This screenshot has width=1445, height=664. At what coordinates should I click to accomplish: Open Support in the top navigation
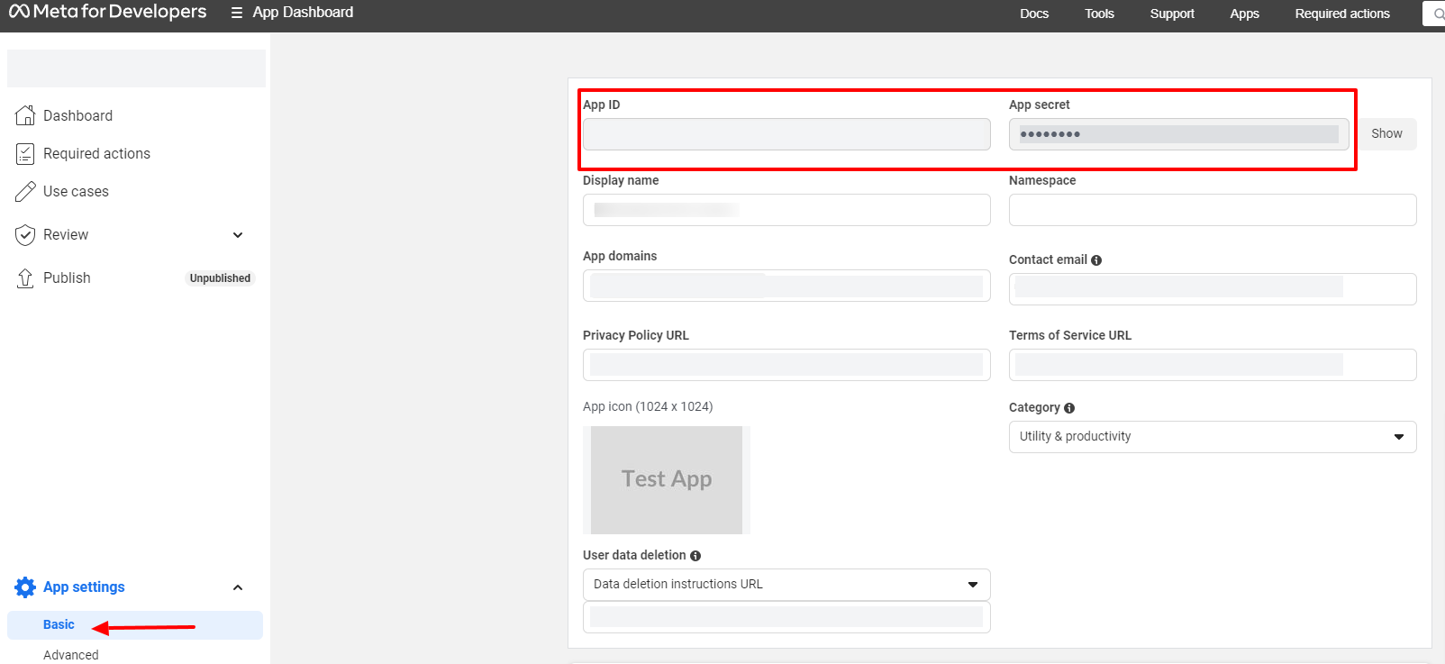(x=1172, y=14)
